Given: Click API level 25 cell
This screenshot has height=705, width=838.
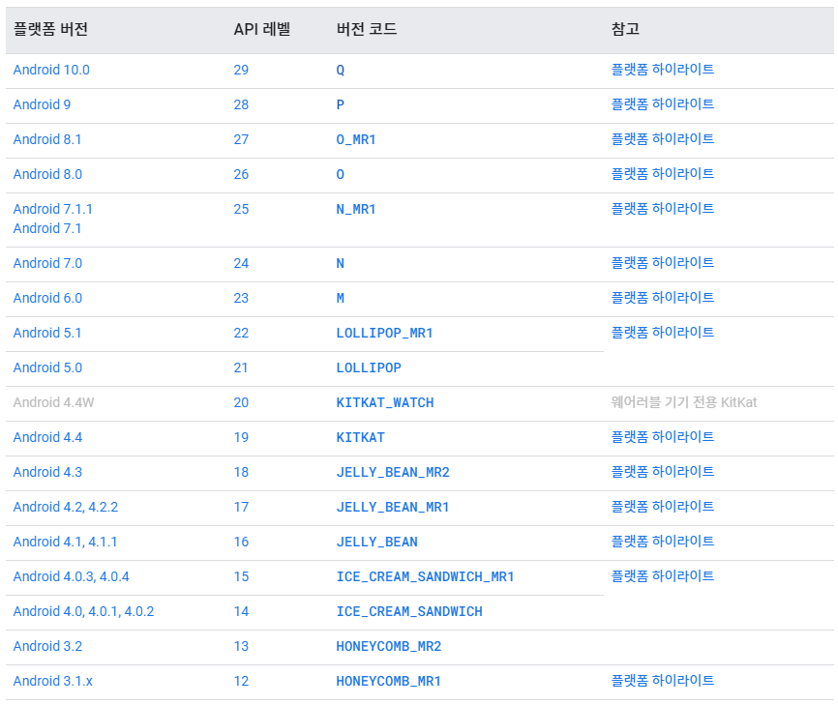Looking at the screenshot, I should pyautogui.click(x=241, y=209).
